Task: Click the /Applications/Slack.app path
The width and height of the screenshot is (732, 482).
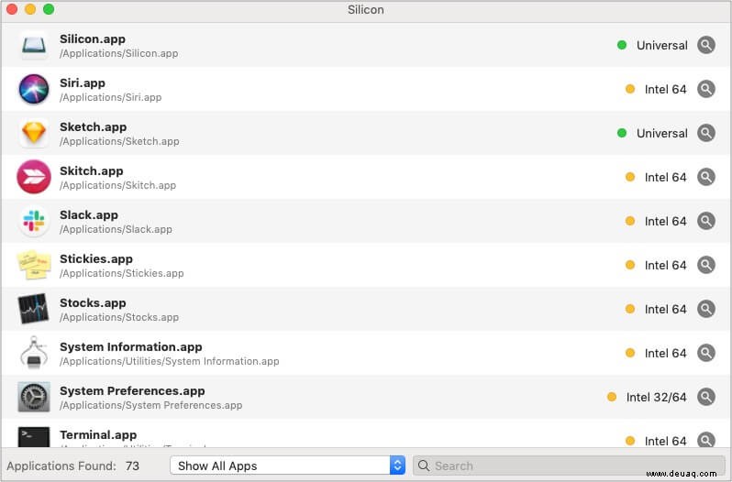Action: (x=116, y=229)
